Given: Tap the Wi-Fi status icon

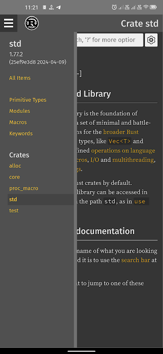Looking at the screenshot, I should pyautogui.click(x=146, y=7).
